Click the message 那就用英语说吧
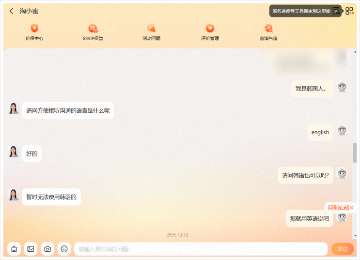This screenshot has height=260, width=360. 309,219
